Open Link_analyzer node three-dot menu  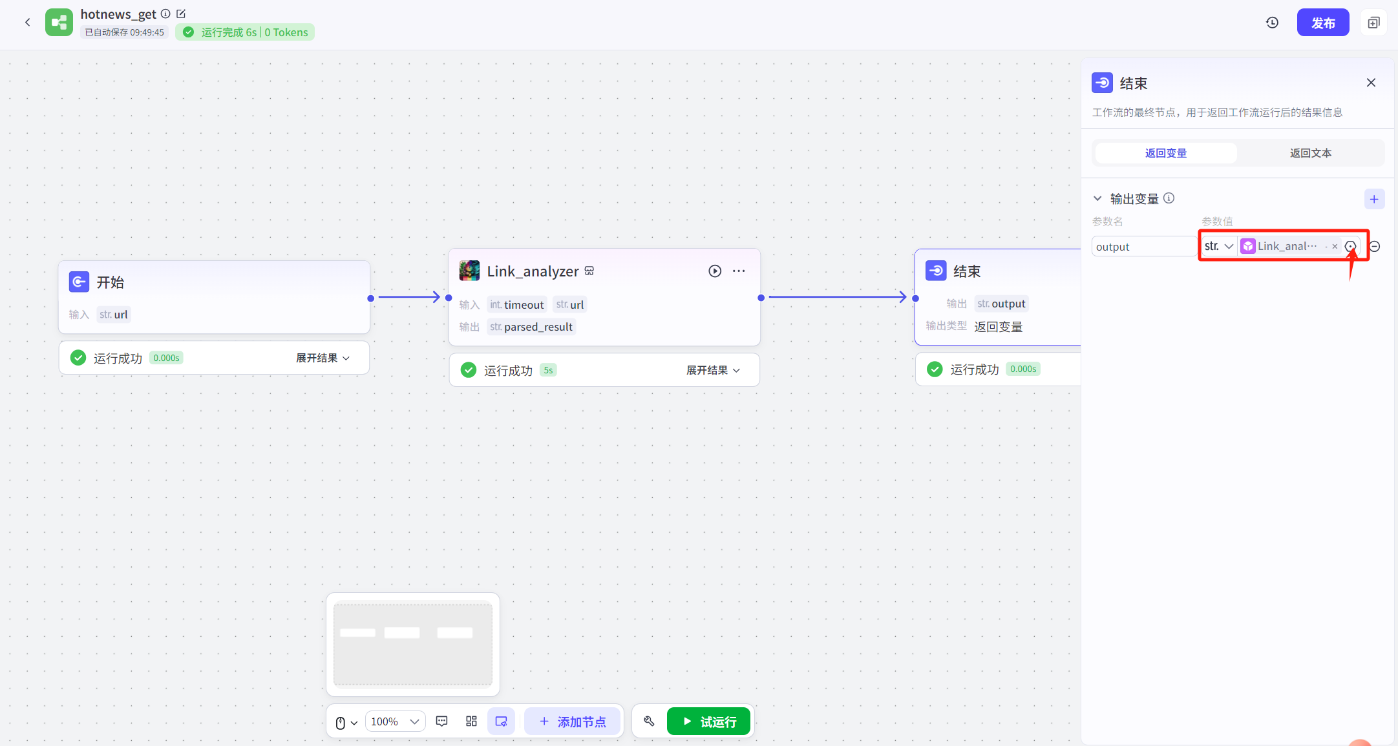click(x=739, y=271)
